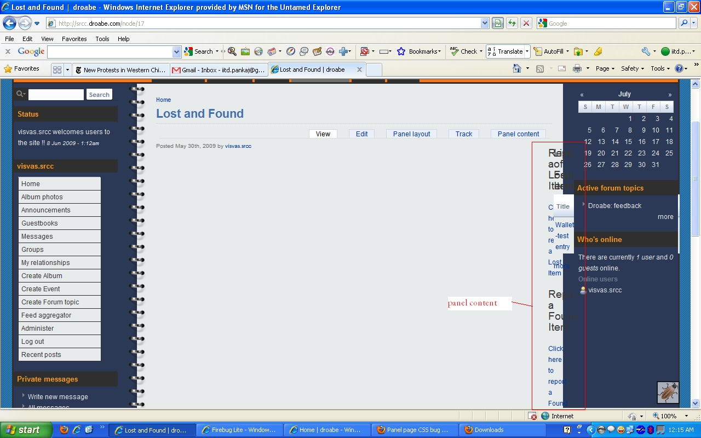701x438 pixels.
Task: Click next month arrow on July calendar
Action: pyautogui.click(x=670, y=94)
